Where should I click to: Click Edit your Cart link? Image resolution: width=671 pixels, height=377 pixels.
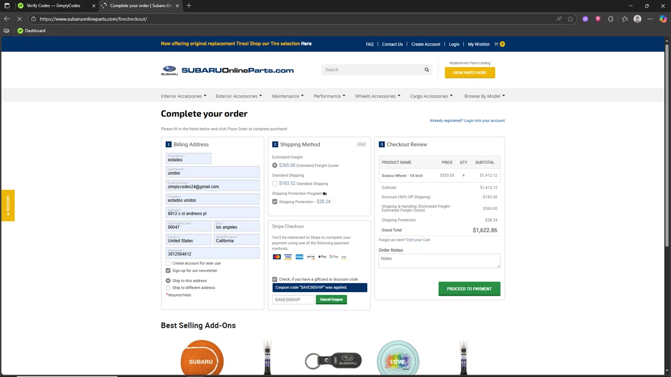[419, 240]
